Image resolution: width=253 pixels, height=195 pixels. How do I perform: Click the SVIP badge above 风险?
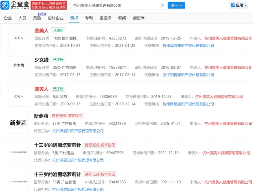[x=42, y=14]
